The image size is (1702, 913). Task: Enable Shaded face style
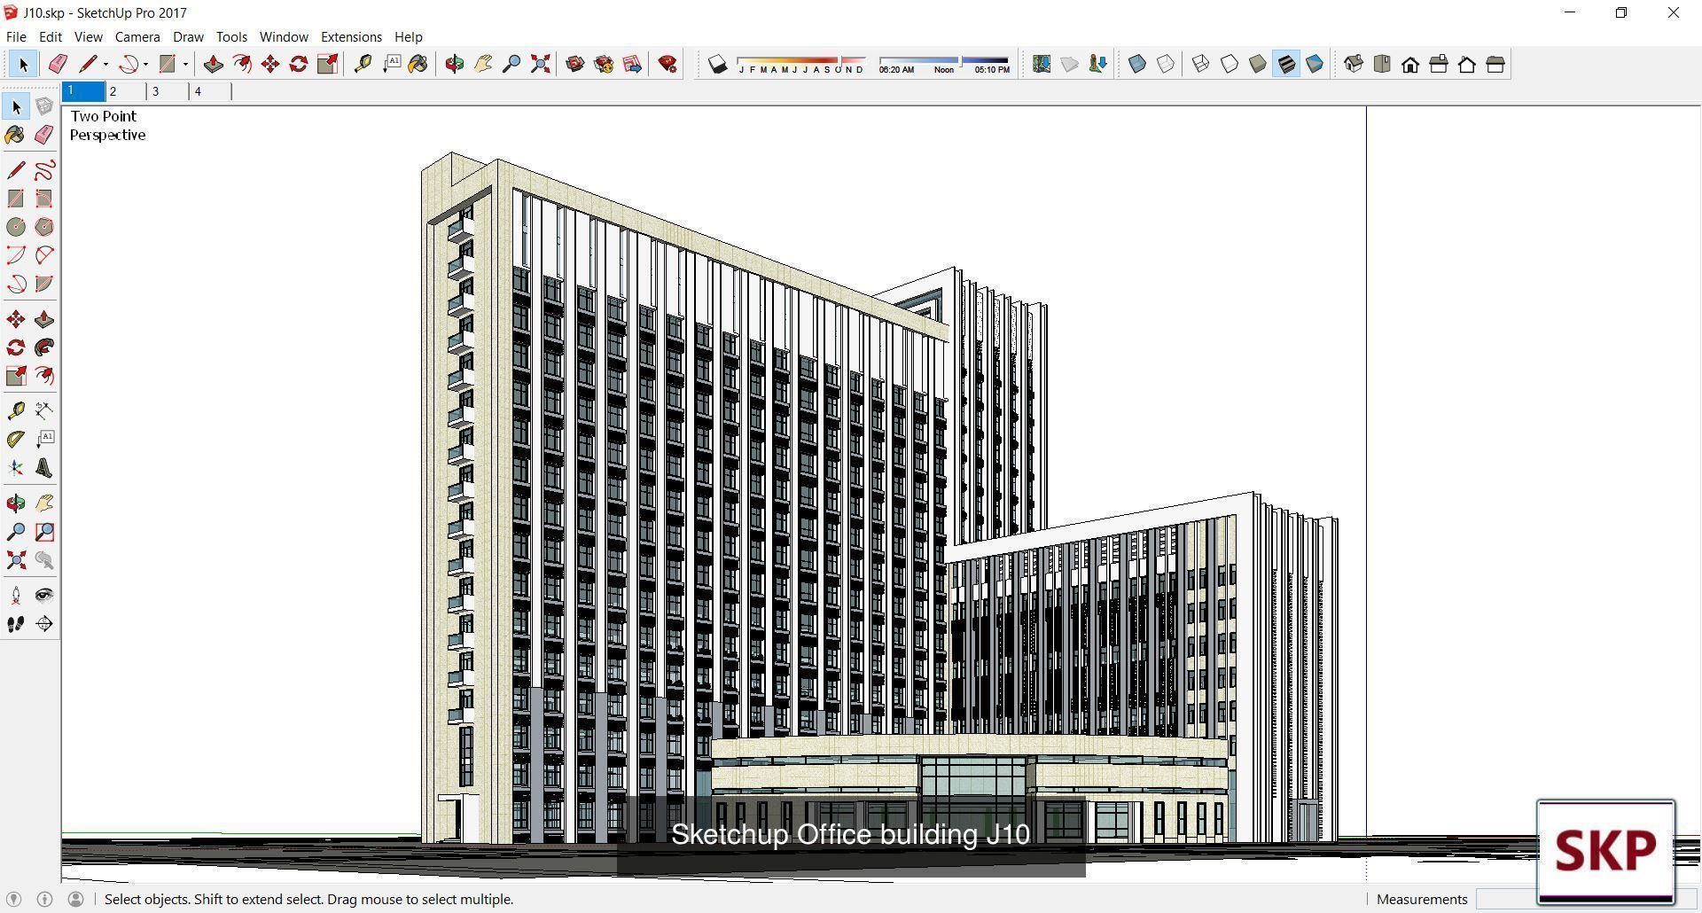1258,64
